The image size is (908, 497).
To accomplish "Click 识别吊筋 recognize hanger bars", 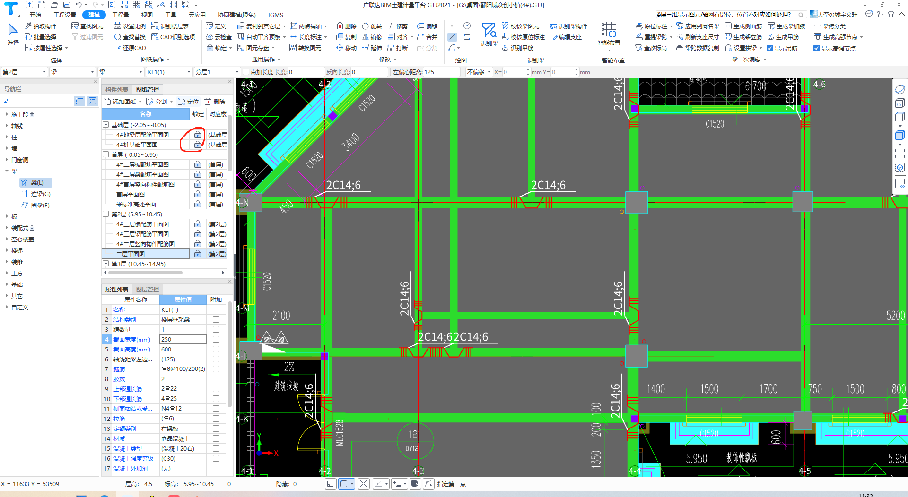I will 518,48.
